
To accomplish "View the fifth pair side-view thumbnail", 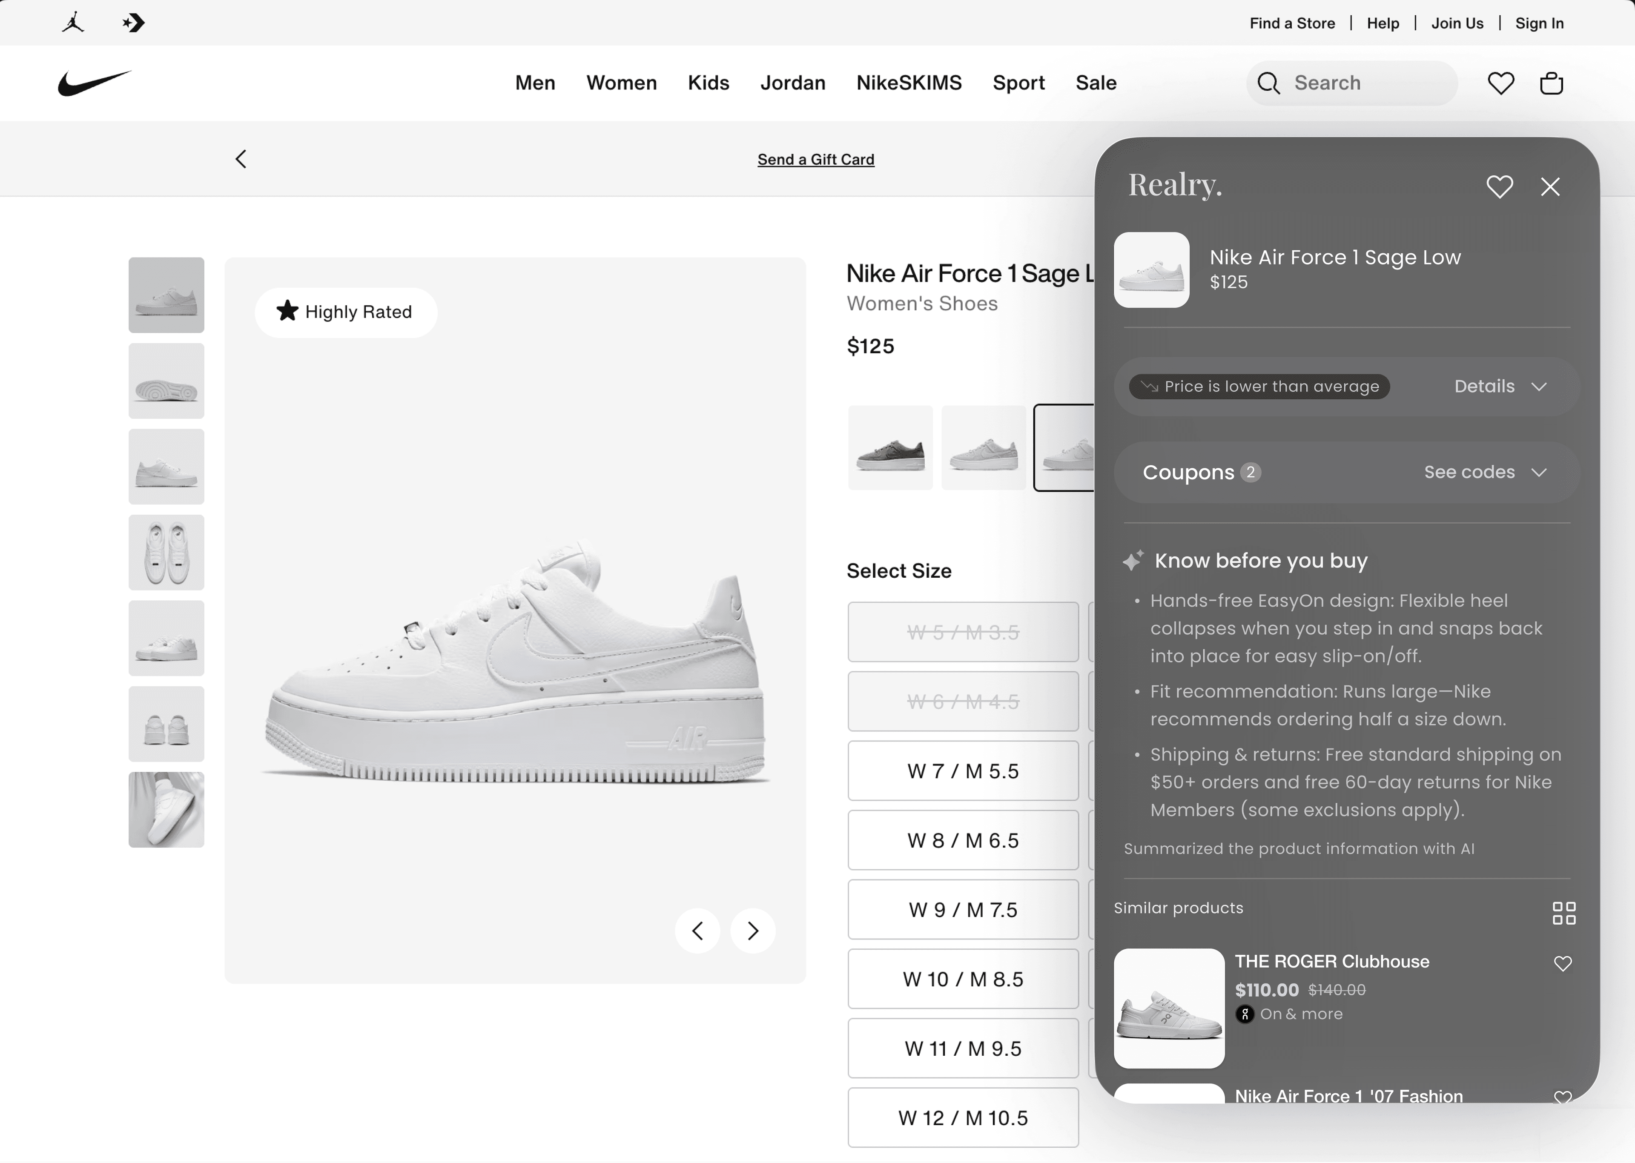I will click(166, 639).
